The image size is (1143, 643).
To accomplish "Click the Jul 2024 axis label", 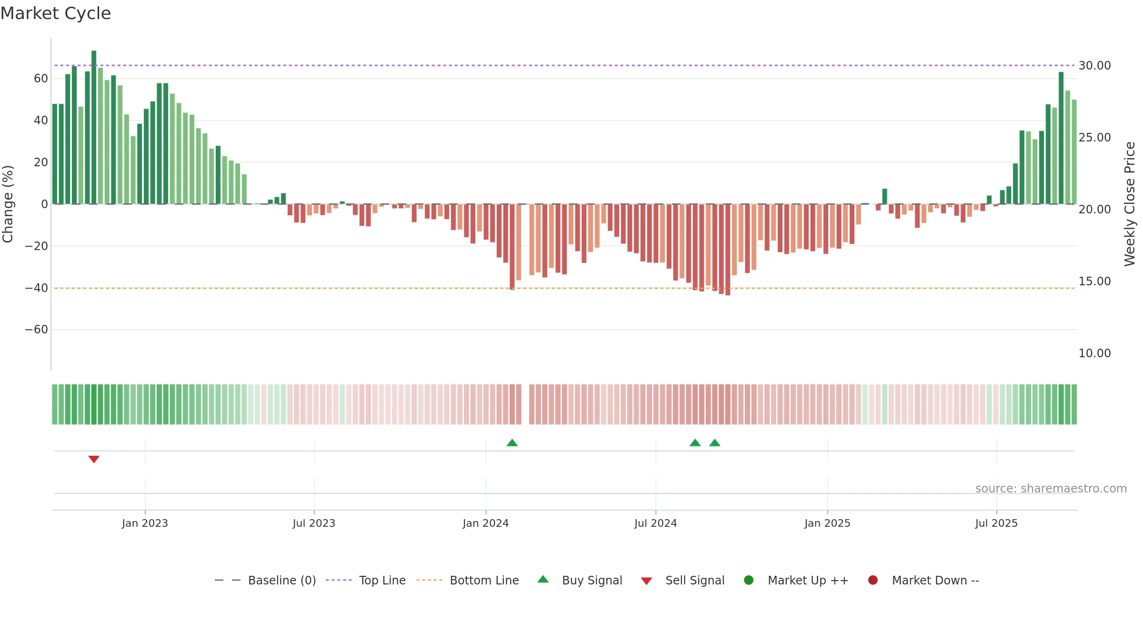I will coord(656,523).
